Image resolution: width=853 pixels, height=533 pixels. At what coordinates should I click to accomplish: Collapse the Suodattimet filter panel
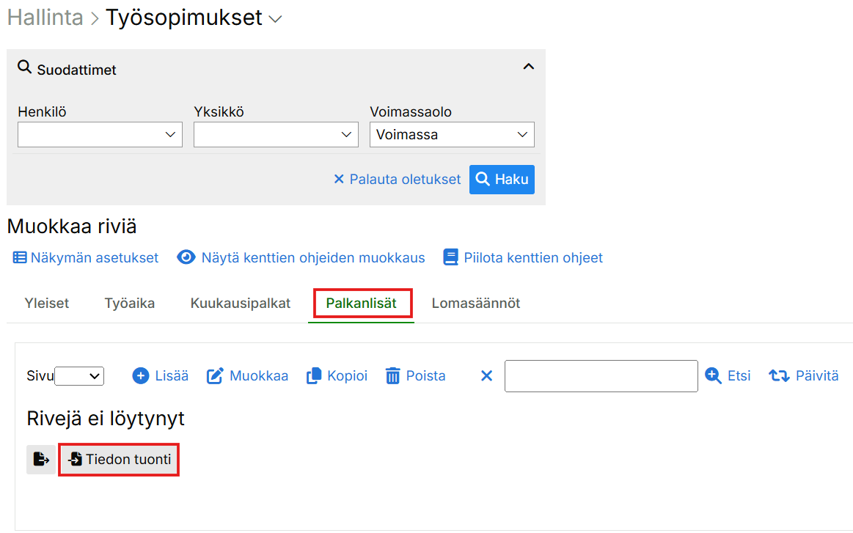(x=528, y=67)
